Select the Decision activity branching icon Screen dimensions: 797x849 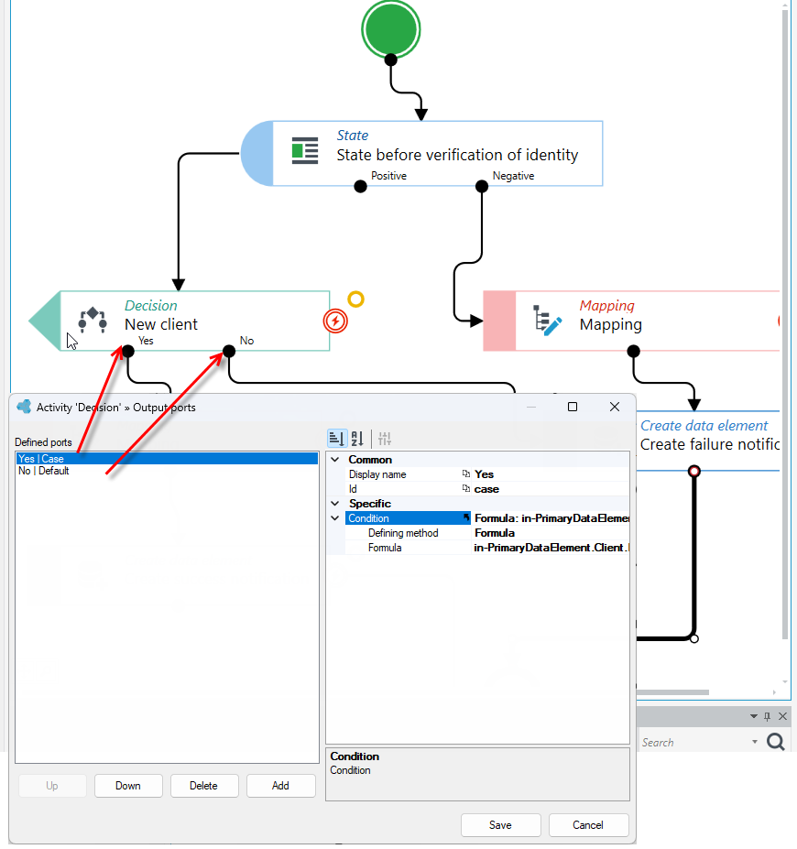click(x=93, y=320)
